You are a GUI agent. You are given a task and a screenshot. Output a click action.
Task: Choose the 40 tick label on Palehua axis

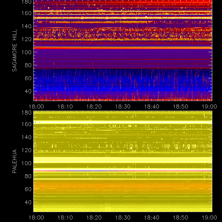pos(28,202)
